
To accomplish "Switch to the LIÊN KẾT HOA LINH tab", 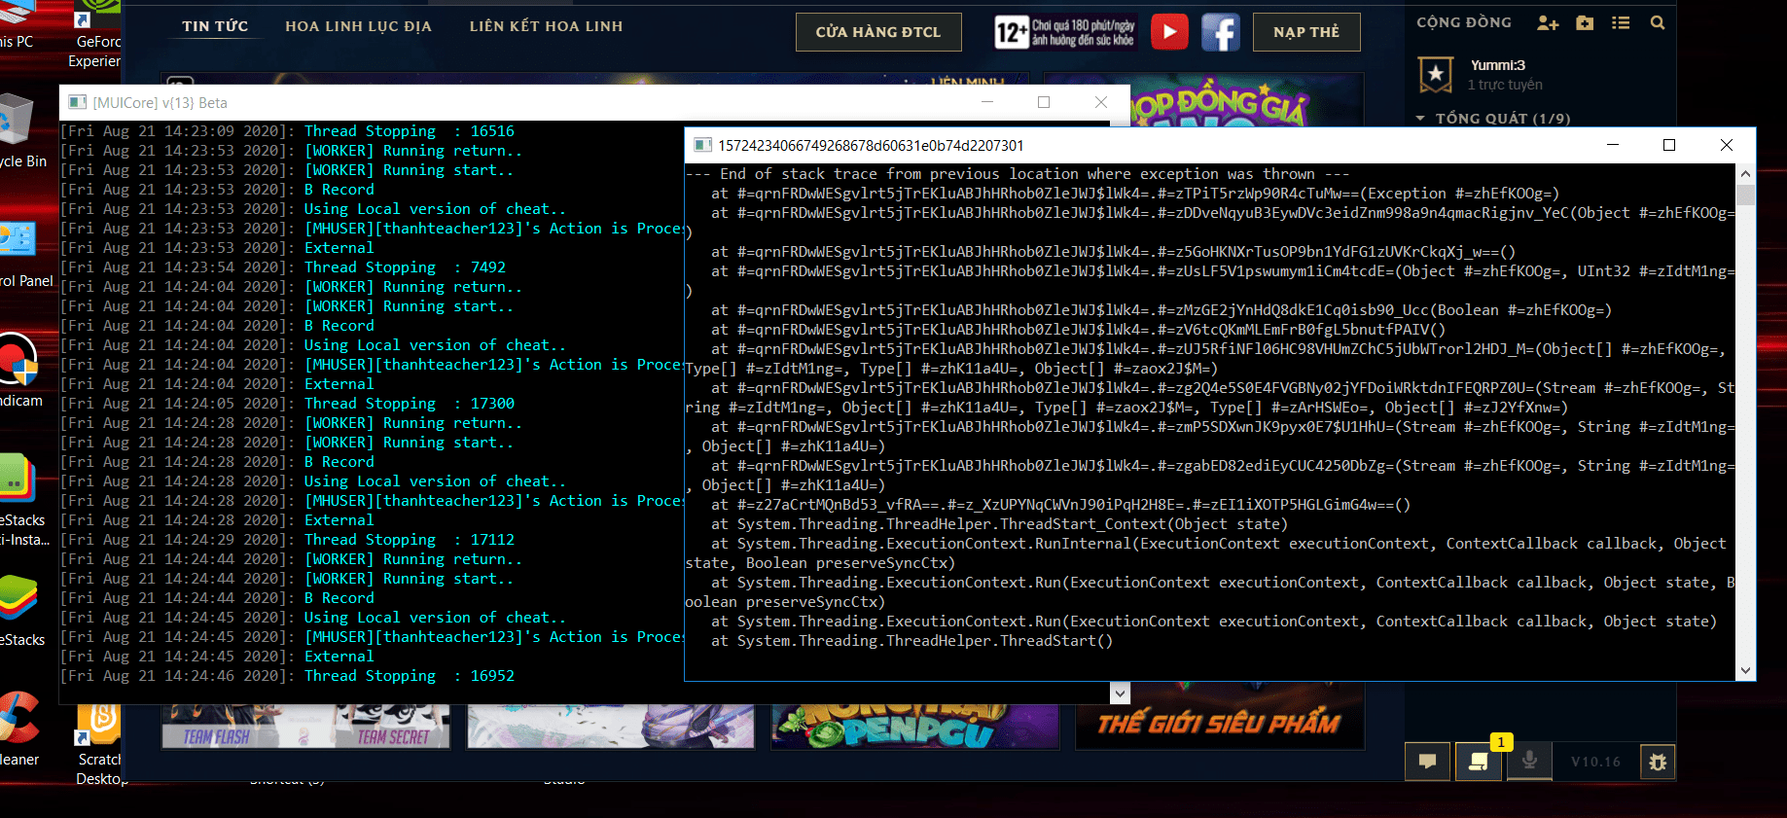I will pos(546,26).
